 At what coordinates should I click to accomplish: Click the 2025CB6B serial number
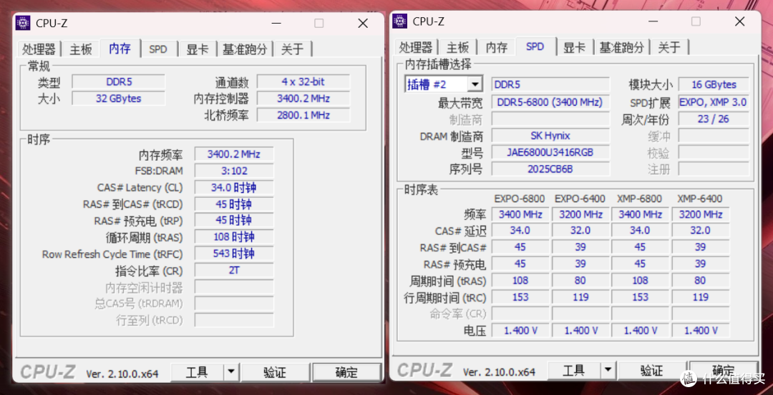click(x=550, y=169)
